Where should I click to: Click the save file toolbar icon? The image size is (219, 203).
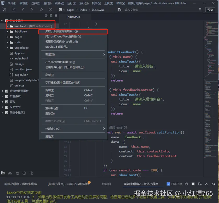click(13, 10)
